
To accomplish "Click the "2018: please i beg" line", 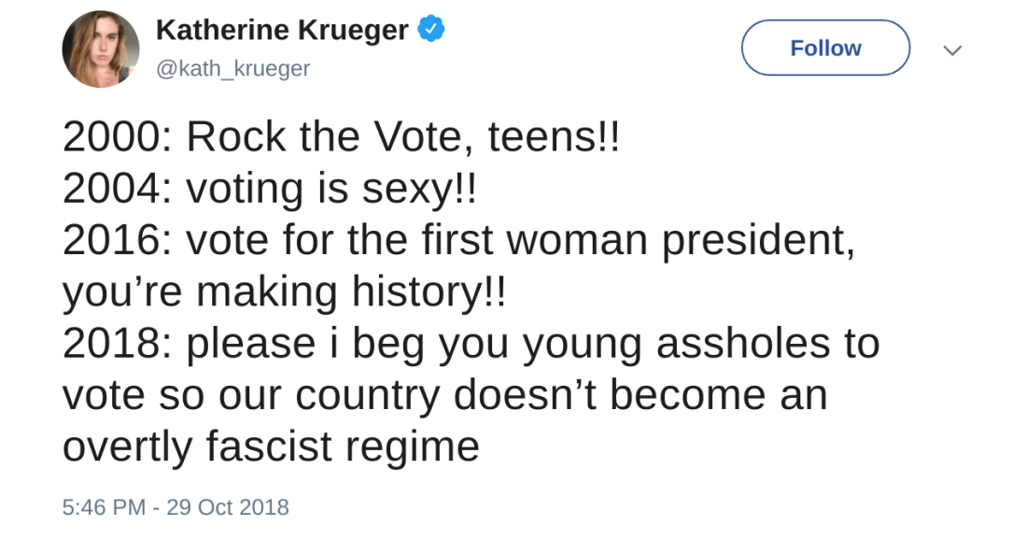I will [471, 344].
